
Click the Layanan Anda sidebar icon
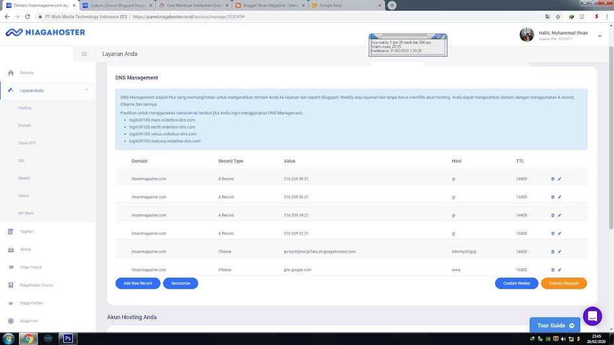click(10, 90)
